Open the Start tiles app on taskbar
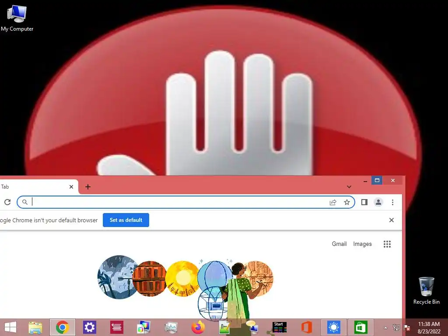This screenshot has width=448, height=336. (279, 327)
